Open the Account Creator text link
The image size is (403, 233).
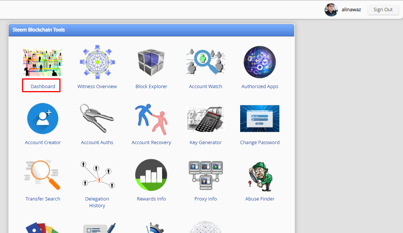click(43, 142)
